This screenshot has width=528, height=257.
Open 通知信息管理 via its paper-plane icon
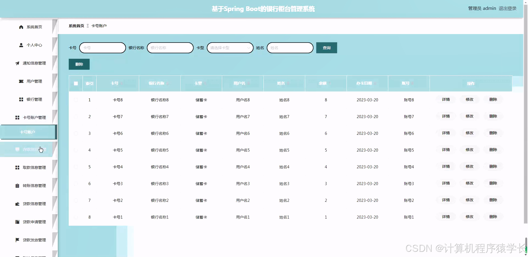tap(17, 63)
